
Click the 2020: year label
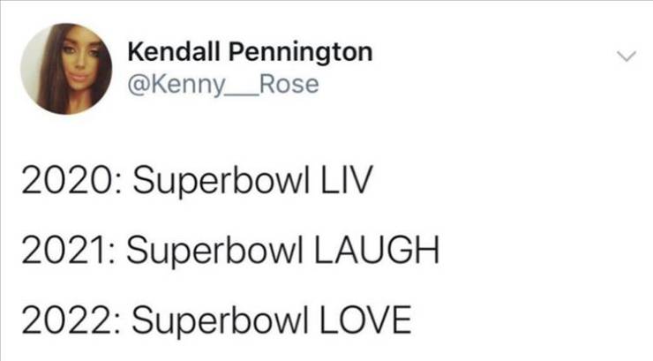tap(71, 180)
